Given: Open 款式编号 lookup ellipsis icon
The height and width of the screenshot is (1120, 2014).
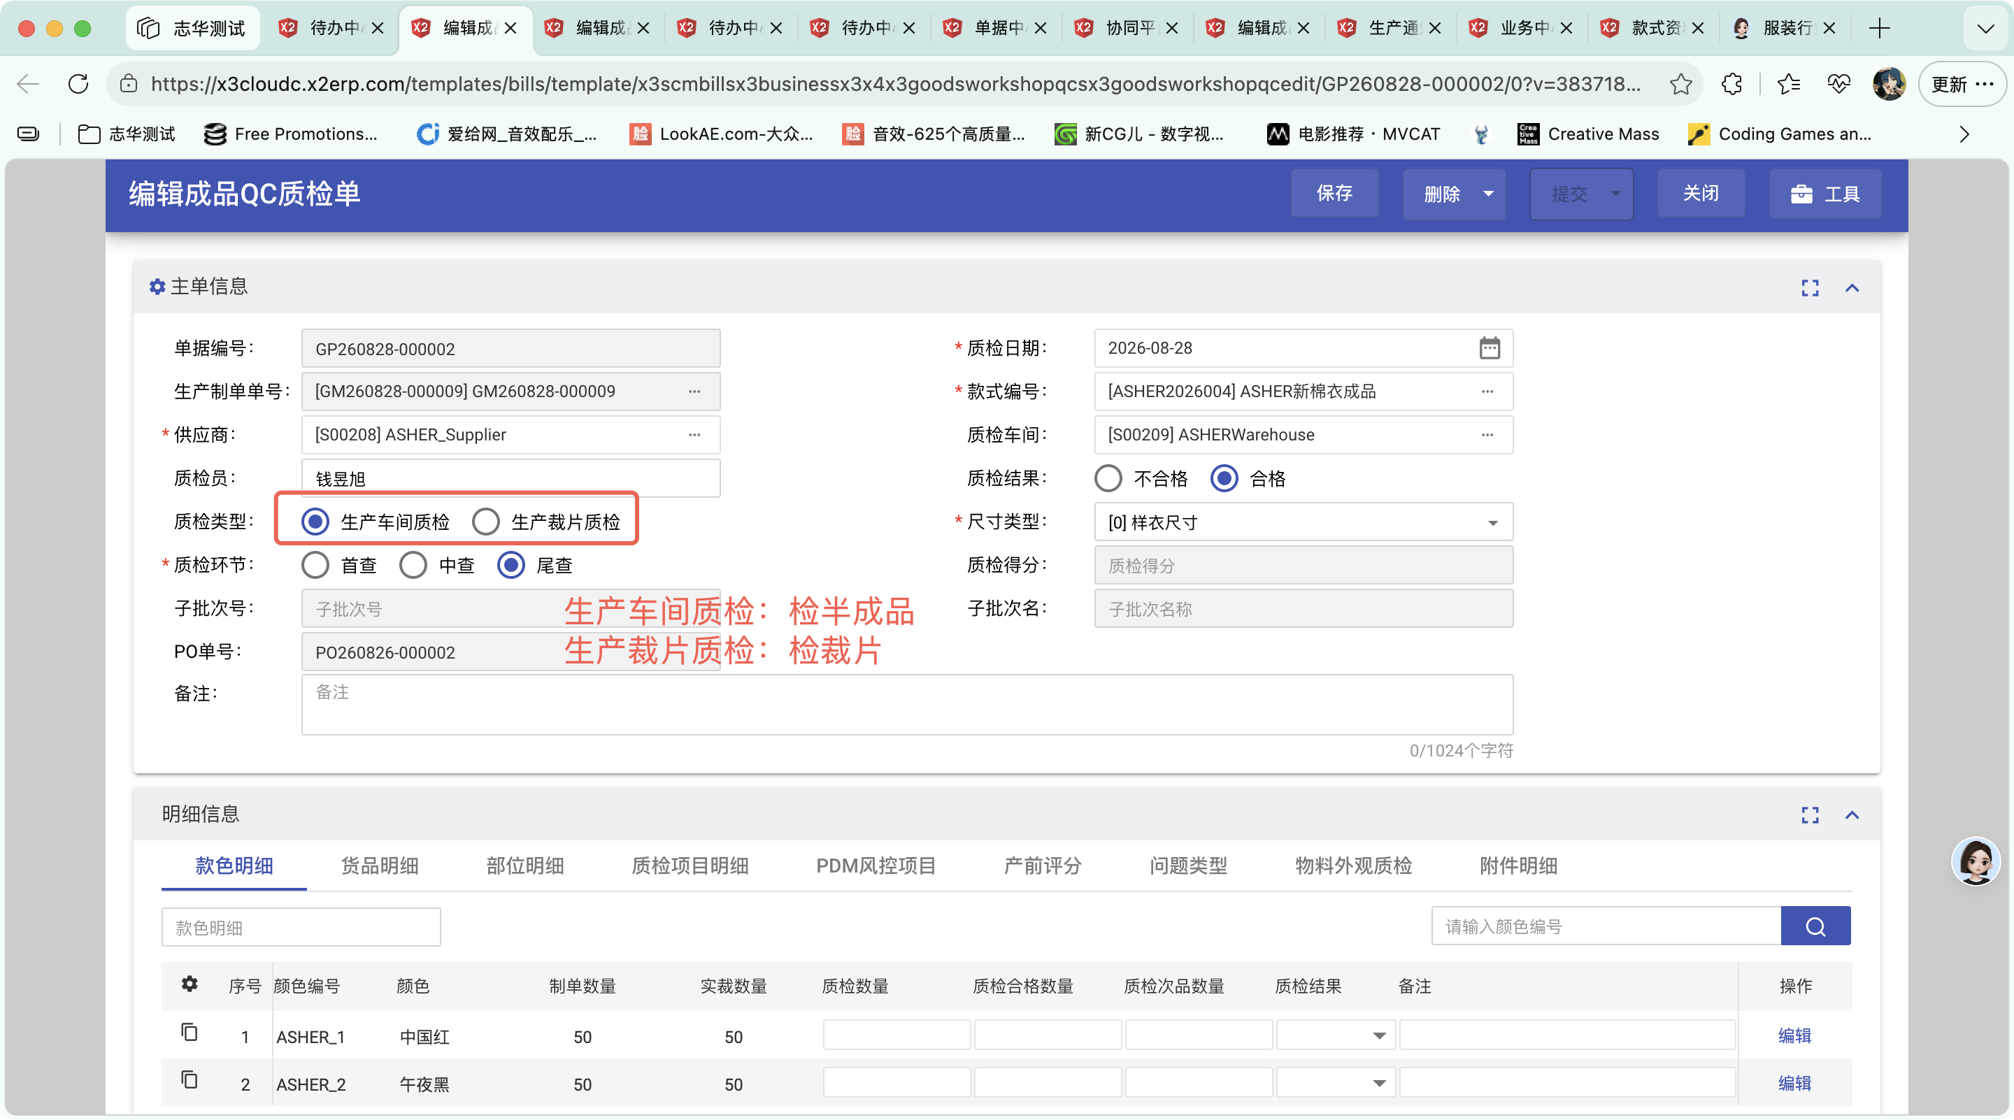Looking at the screenshot, I should 1487,392.
